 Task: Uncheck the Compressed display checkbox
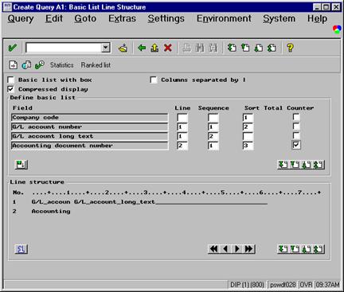click(x=11, y=89)
